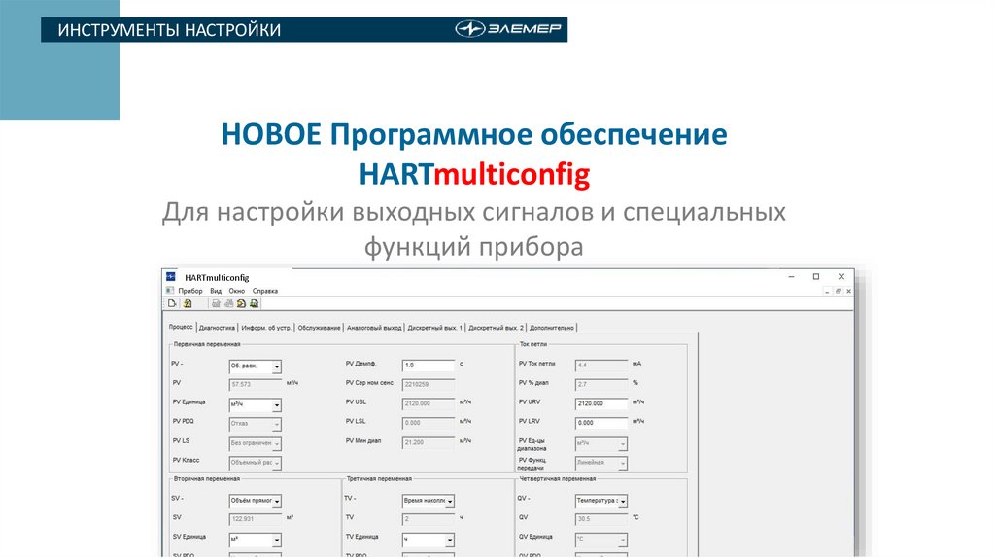The image size is (995, 558).
Task: Click the PV Мин диап field showing 21.200
Action: [429, 442]
